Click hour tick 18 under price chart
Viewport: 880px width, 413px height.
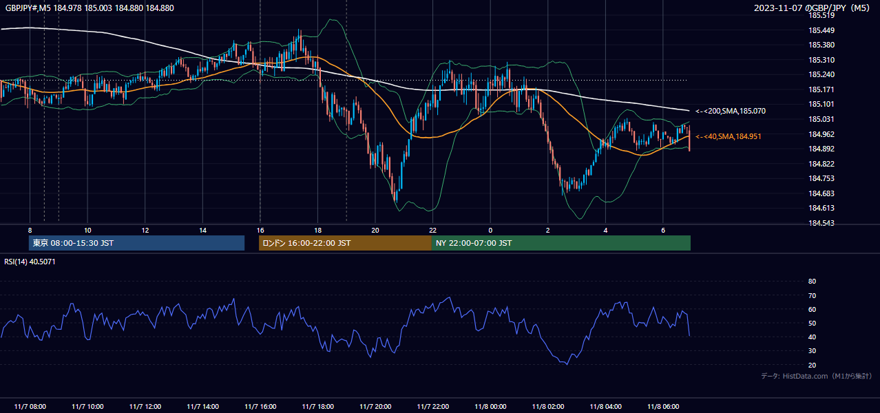coord(317,230)
